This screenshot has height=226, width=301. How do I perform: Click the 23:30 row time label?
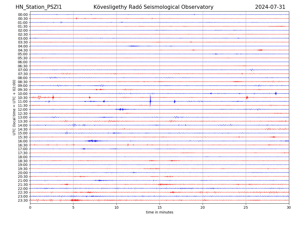point(23,200)
